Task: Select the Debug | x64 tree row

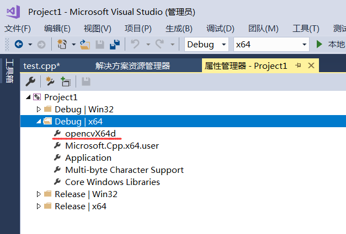Action: [x=183, y=121]
